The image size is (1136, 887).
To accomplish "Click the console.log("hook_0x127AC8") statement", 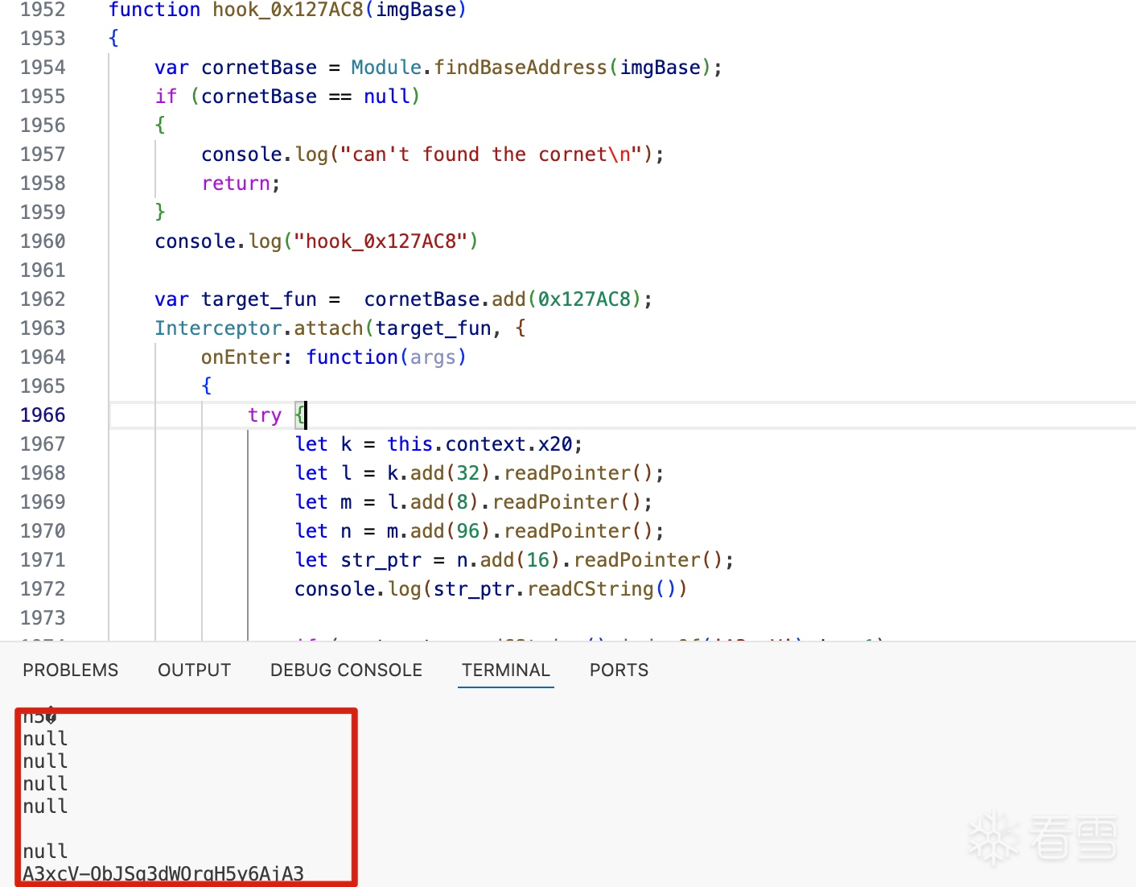I will click(316, 241).
